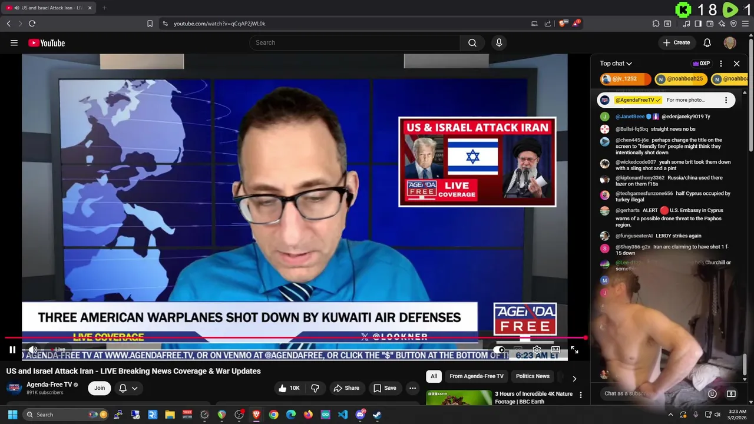
Task: Switch player to theater mode
Action: tap(555, 350)
